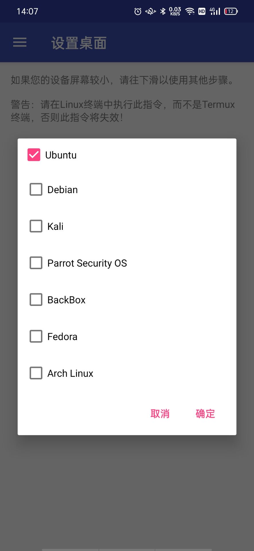Tap the Wi-Fi signal icon
The image size is (254, 551).
(x=190, y=11)
